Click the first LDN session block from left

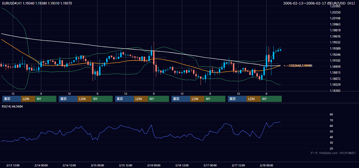[x=28, y=99]
